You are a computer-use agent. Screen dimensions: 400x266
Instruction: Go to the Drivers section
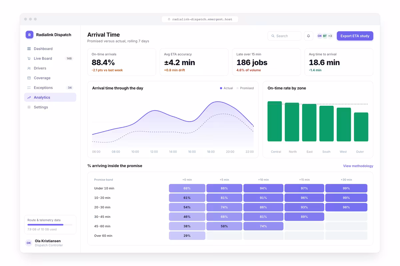[x=50, y=68]
